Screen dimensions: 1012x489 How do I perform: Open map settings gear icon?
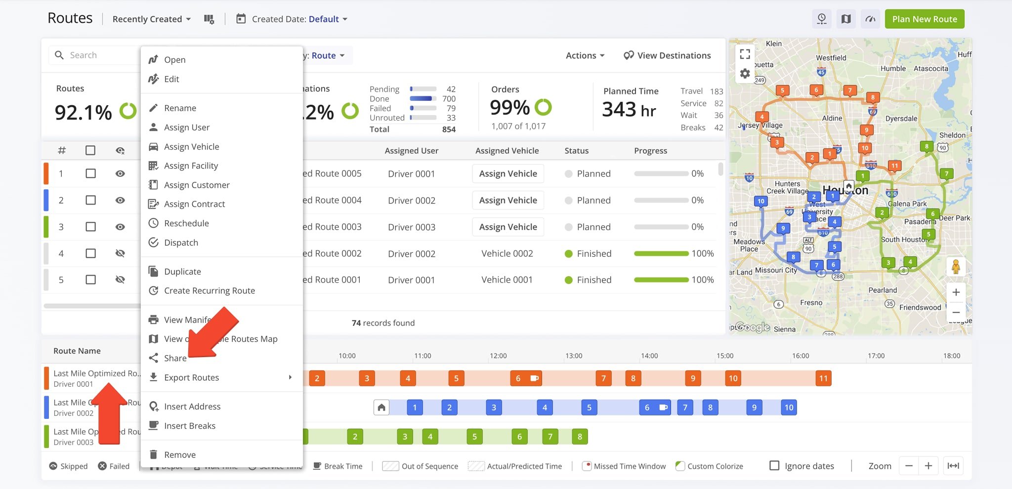click(x=745, y=74)
